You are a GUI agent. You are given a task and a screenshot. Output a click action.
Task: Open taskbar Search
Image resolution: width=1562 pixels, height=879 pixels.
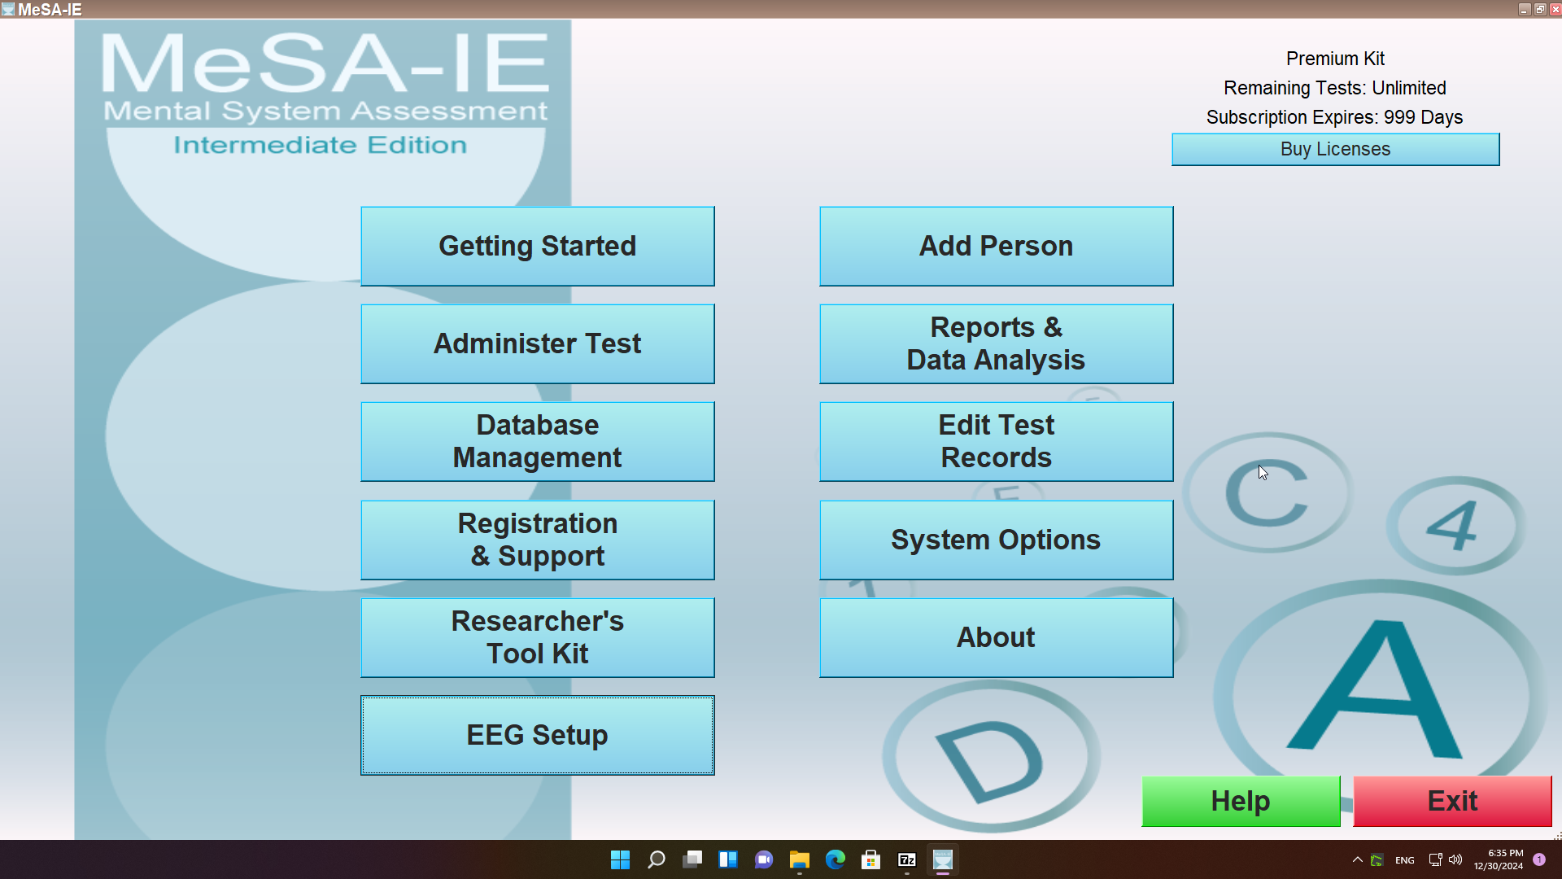point(656,859)
